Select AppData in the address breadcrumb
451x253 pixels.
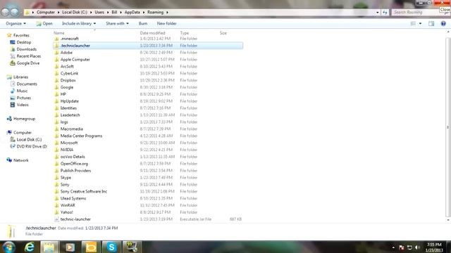[132, 13]
